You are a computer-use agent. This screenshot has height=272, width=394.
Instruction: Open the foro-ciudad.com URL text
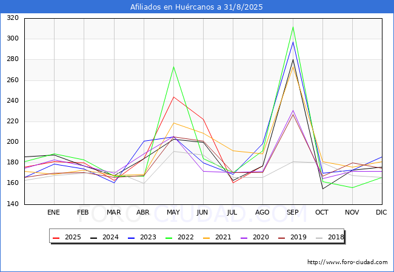pyautogui.click(x=347, y=262)
